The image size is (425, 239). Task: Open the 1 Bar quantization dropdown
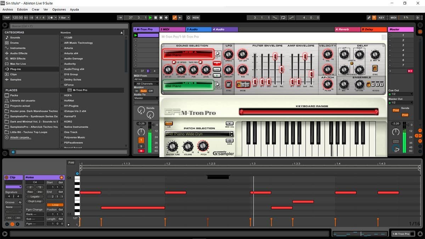tap(64, 17)
